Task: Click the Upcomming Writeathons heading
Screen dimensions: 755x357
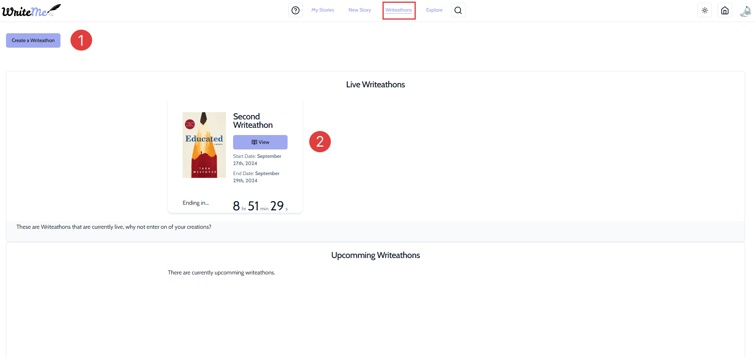Action: 375,255
